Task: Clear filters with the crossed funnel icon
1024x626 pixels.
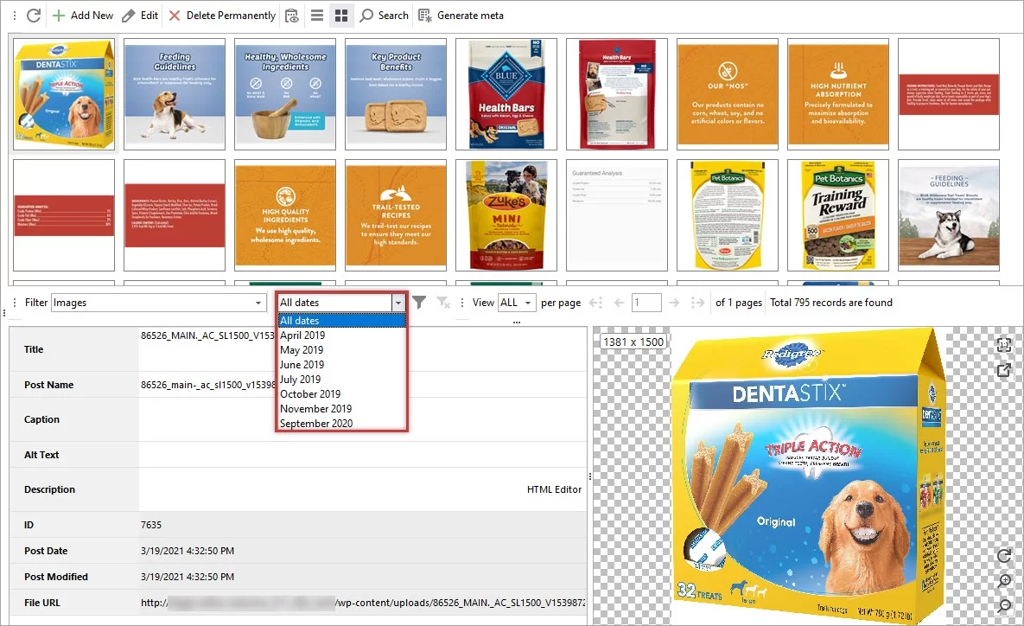Action: [x=442, y=302]
